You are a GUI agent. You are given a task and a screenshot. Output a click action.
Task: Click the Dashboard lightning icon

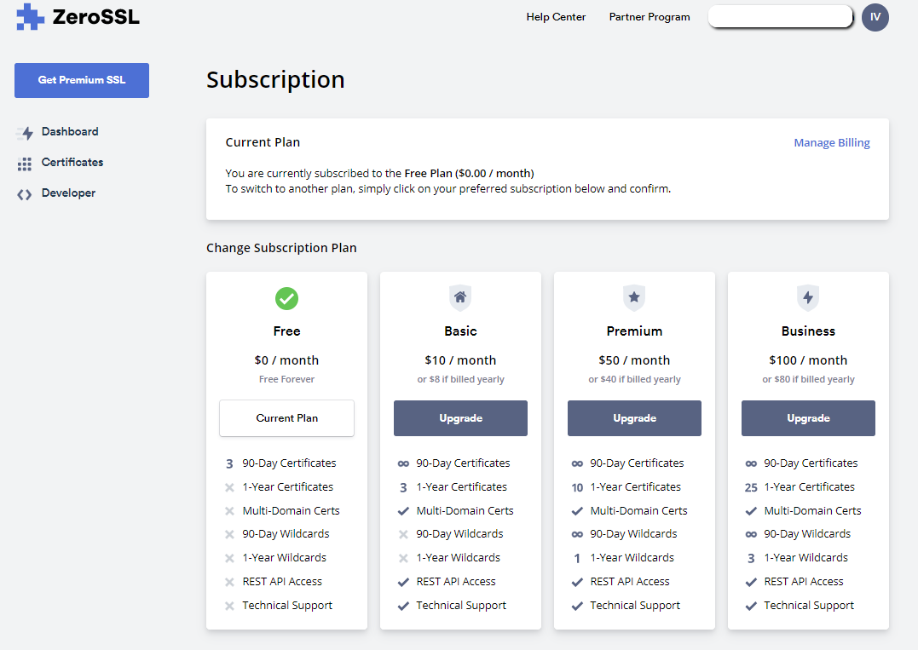[x=25, y=133]
